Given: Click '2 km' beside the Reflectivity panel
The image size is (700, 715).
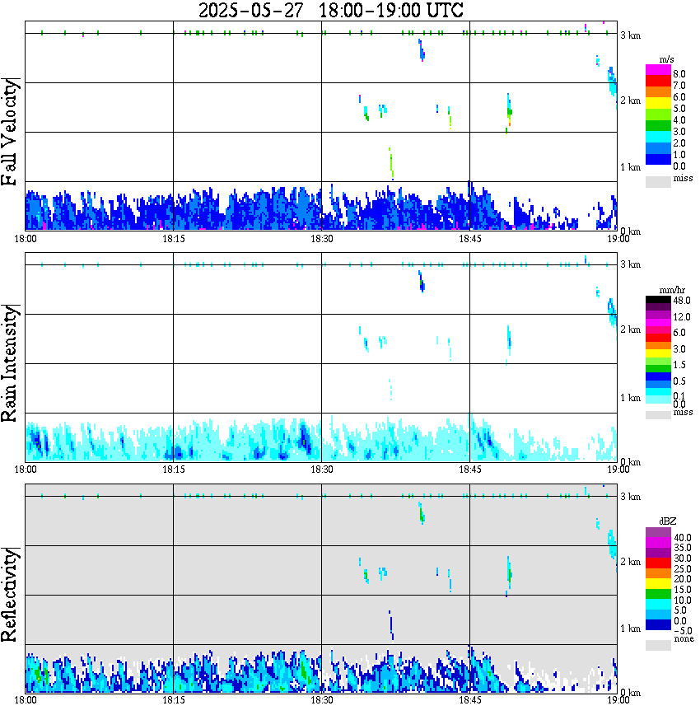Looking at the screenshot, I should 630,562.
